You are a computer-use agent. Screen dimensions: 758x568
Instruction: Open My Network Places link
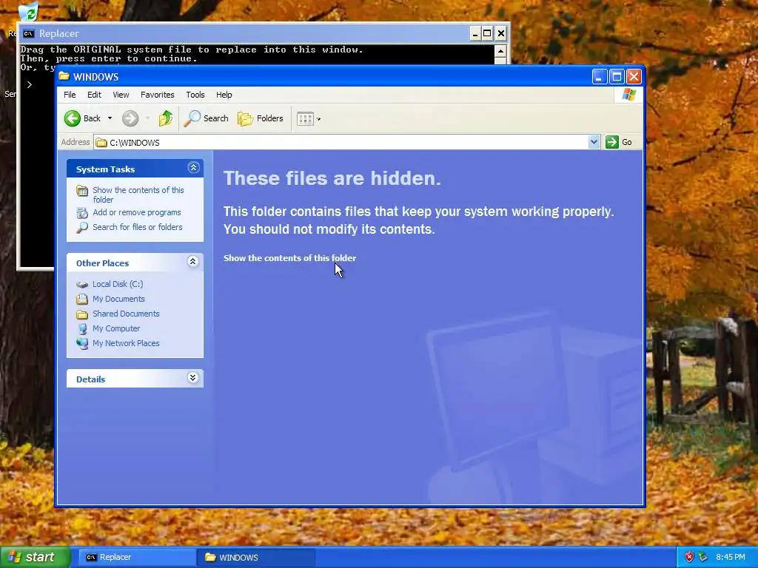126,343
